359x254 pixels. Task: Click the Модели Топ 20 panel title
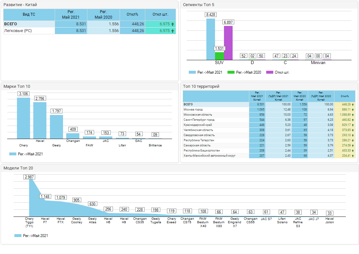pyautogui.click(x=18, y=168)
